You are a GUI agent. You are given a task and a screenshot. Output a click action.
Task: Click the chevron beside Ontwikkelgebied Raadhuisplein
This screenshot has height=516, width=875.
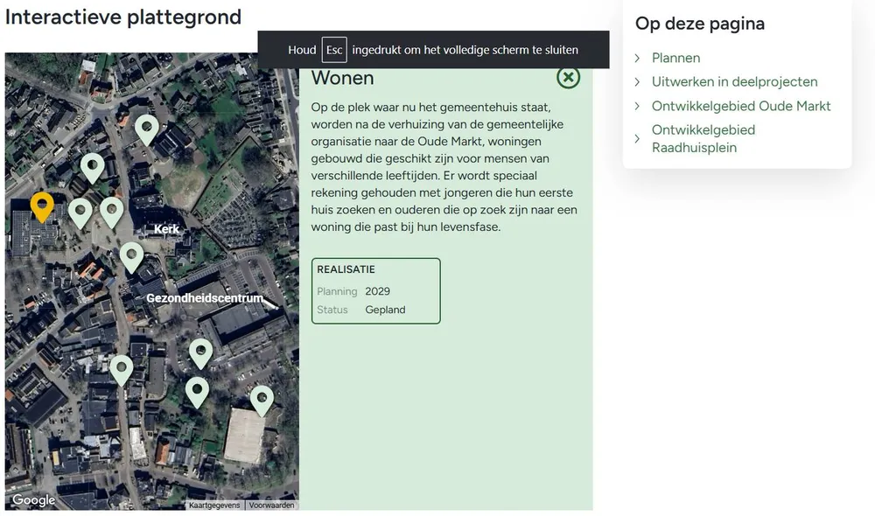[x=638, y=138]
